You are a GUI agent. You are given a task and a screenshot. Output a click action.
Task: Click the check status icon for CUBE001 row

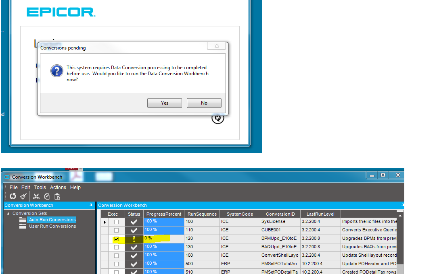click(x=134, y=231)
